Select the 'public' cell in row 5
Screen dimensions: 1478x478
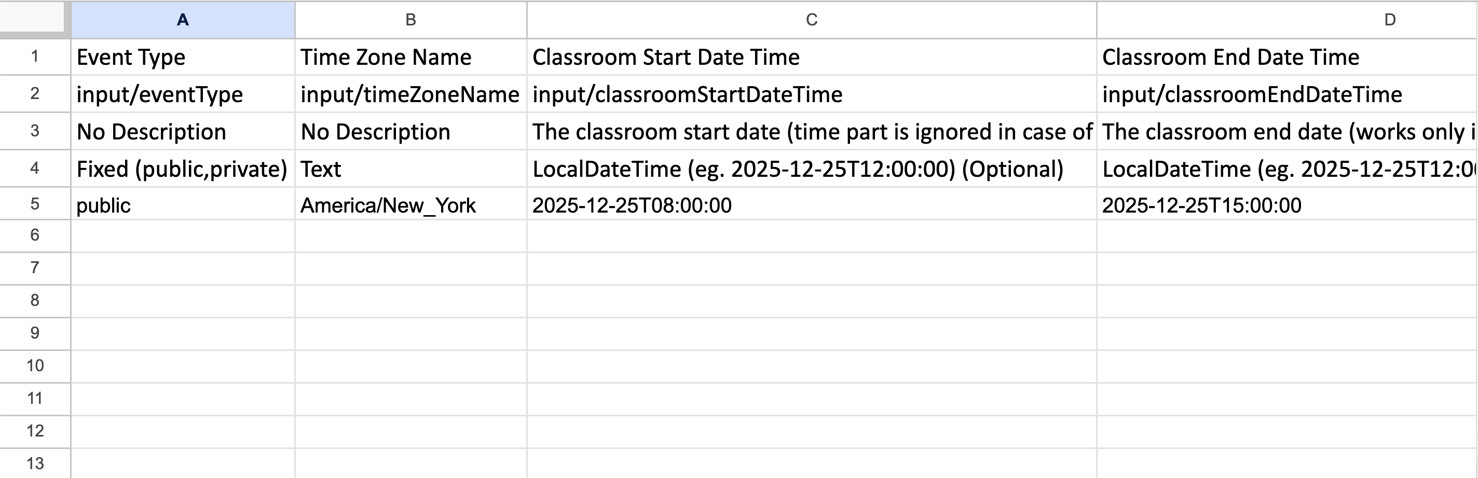(x=183, y=205)
